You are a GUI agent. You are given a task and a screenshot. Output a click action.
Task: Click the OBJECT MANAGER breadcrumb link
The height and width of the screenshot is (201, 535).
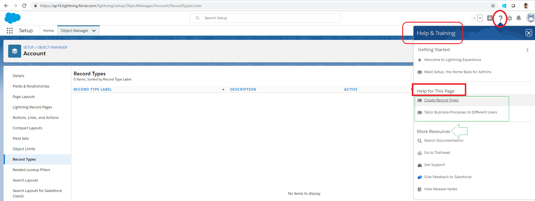(52, 47)
